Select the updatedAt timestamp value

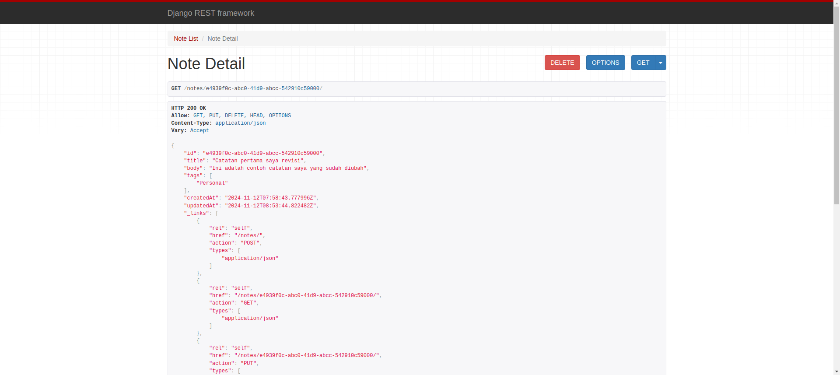270,206
